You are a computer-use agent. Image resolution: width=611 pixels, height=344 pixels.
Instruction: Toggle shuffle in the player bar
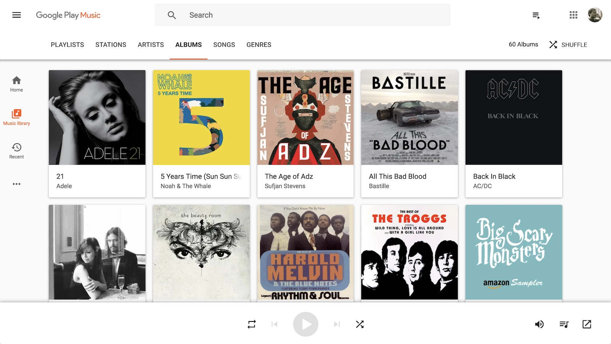point(360,325)
